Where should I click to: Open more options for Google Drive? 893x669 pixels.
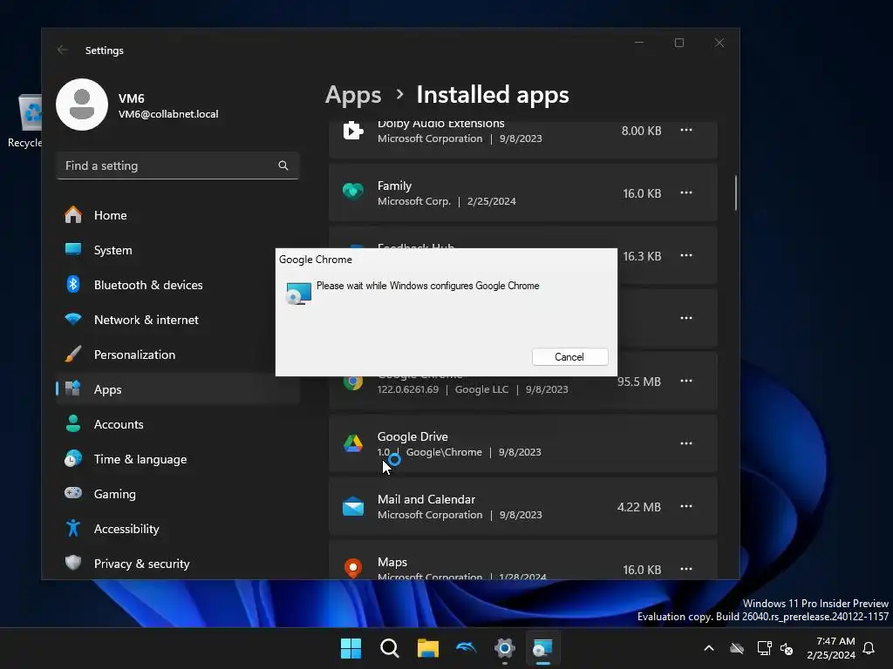686,443
